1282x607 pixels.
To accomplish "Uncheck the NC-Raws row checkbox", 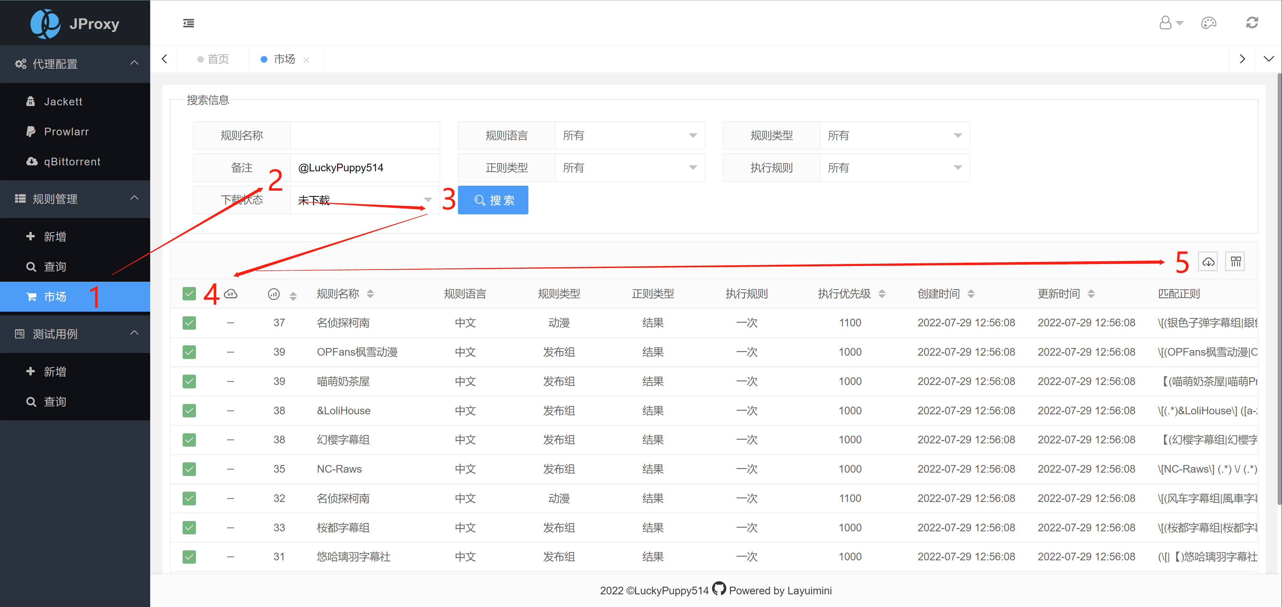I will click(x=189, y=469).
